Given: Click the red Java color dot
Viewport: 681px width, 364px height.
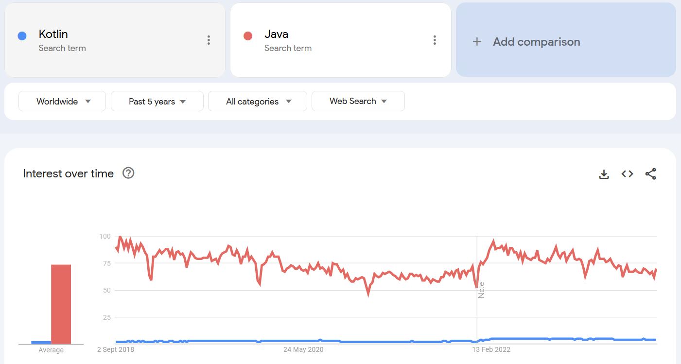Looking at the screenshot, I should click(x=248, y=36).
